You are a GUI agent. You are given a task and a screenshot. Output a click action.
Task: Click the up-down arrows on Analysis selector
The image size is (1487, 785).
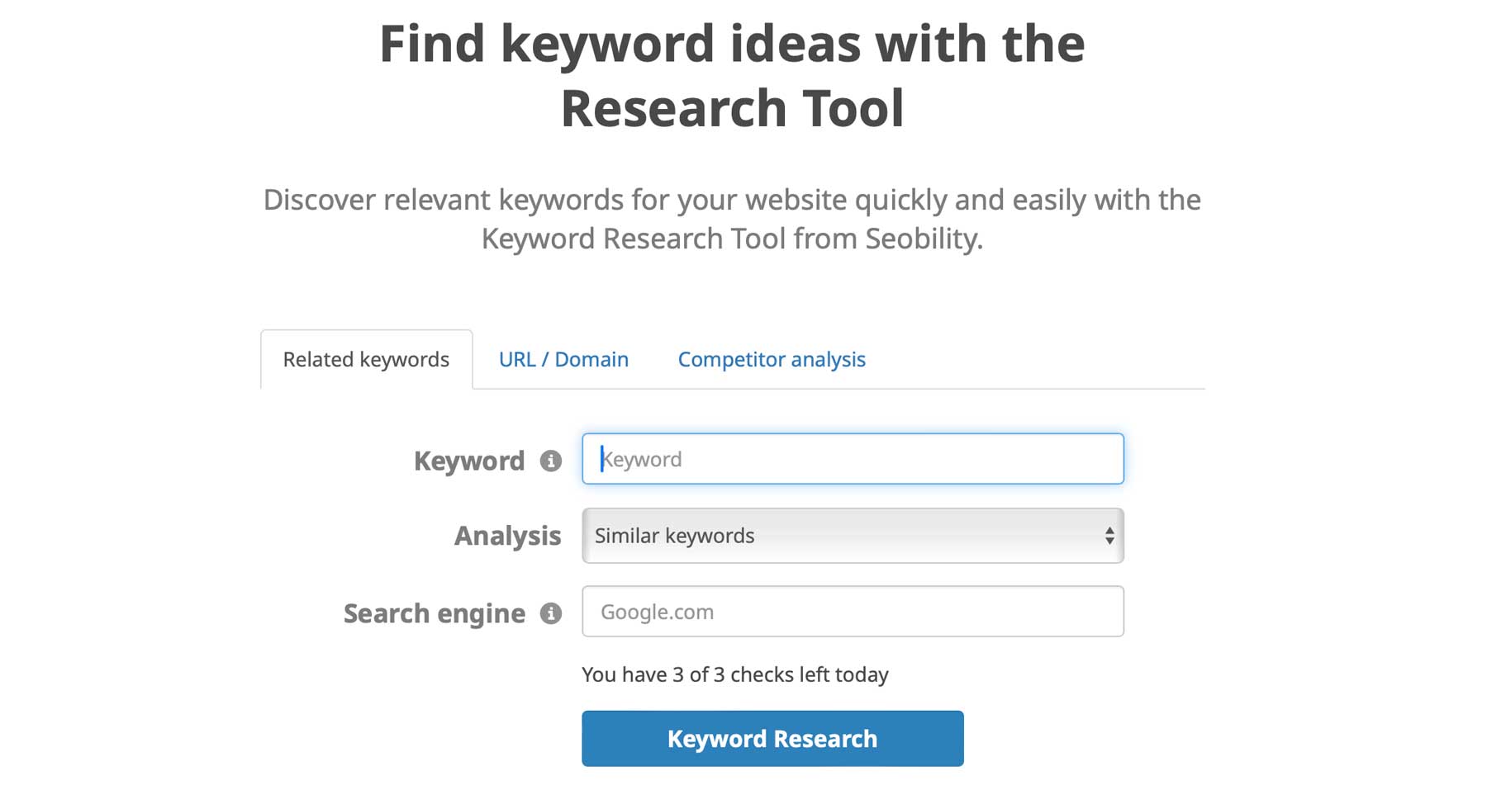point(1110,536)
